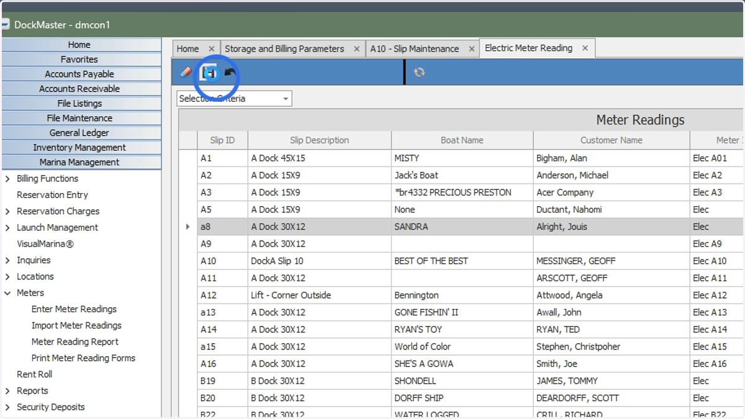Click Lift - Corner Outside description

(x=320, y=295)
